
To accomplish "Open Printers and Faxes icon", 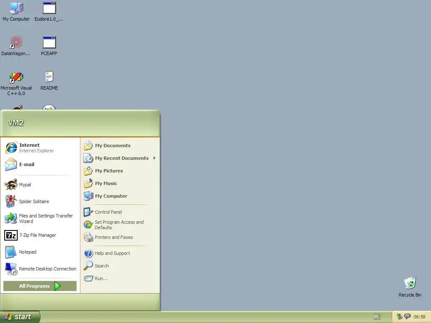I will pos(88,237).
